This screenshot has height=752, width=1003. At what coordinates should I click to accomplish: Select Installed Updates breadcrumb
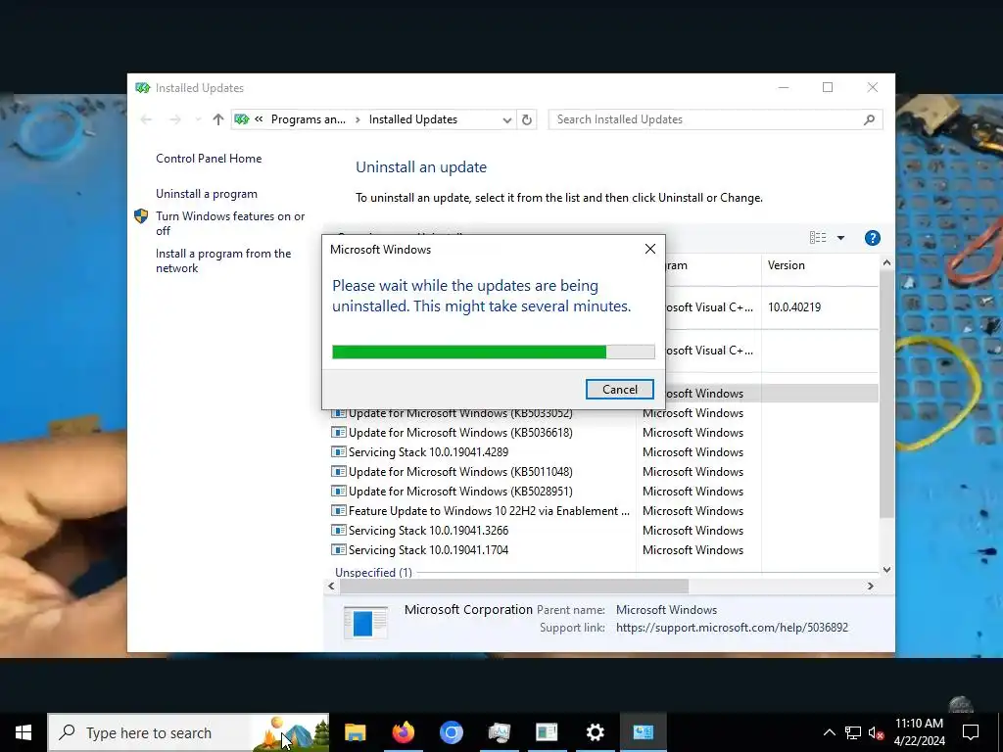[413, 119]
